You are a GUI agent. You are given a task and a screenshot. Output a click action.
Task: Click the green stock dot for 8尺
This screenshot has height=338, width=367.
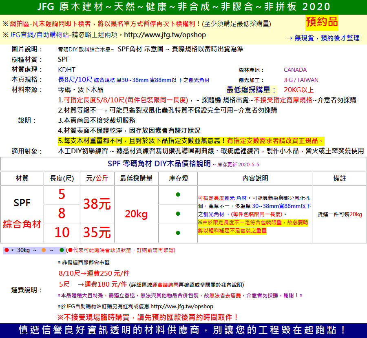pyautogui.click(x=178, y=214)
